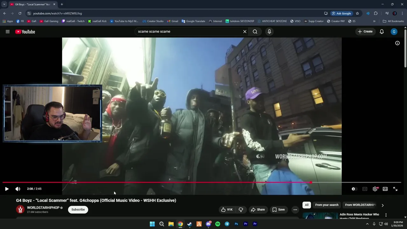Open the Creator Studio bookmark
407x229 pixels.
153,21
